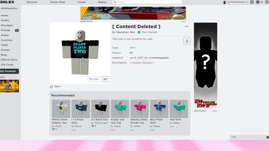
Task: Open the Robux header link
Action: coord(102,2)
